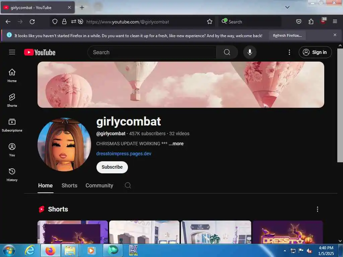
Task: Select the channel Community tab
Action: [99, 185]
